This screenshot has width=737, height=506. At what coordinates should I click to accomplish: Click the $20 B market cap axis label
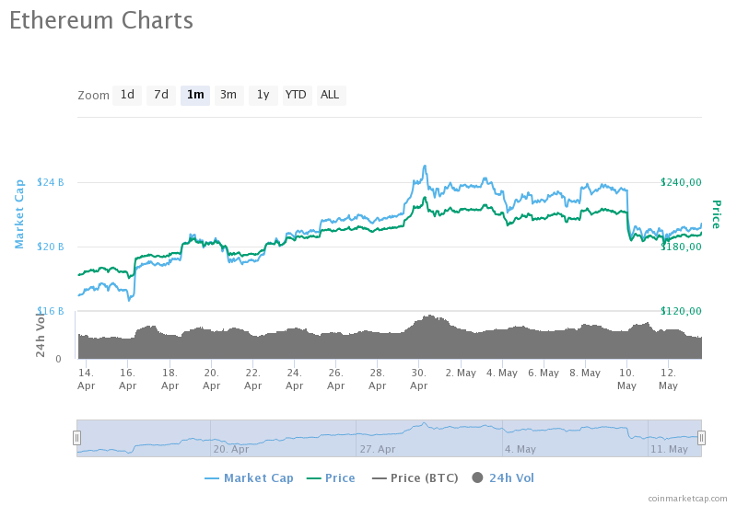(51, 247)
